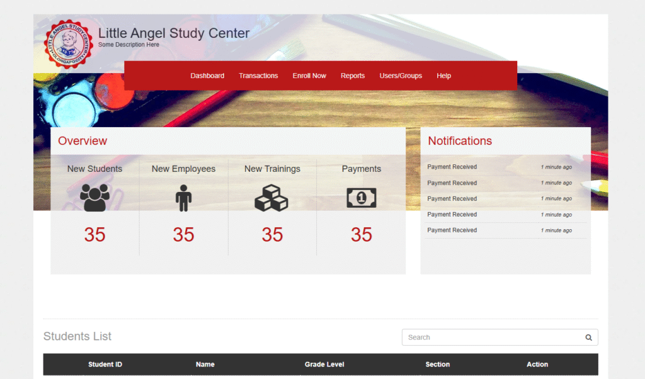Go to Transactions in the navigation bar
645x379 pixels.
point(258,76)
